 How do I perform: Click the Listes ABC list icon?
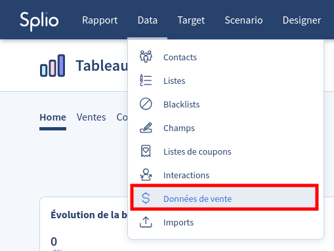pyautogui.click(x=146, y=81)
